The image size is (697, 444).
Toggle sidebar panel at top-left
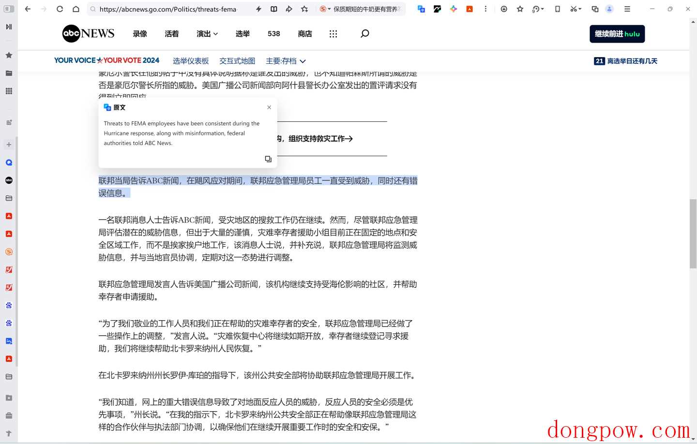(x=9, y=9)
